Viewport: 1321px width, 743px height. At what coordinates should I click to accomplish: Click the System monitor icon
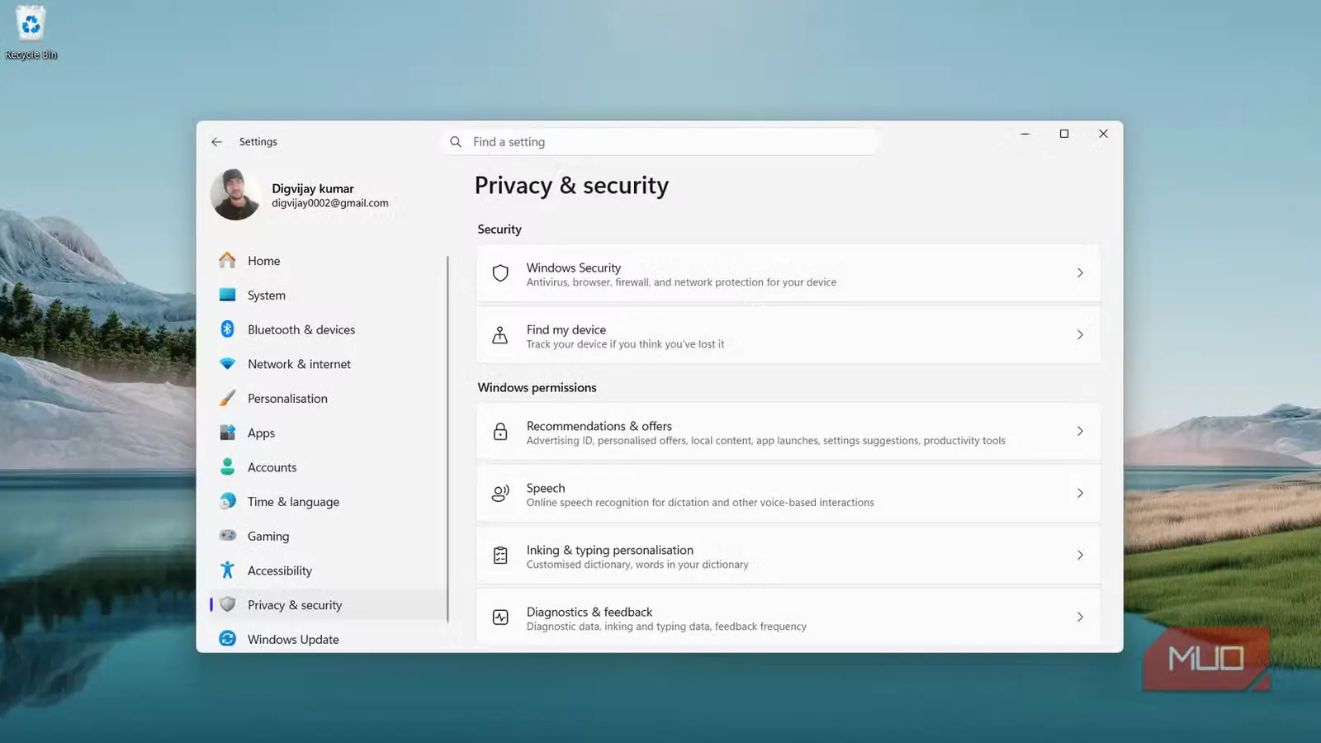227,295
